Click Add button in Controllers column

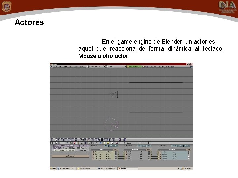point(149,150)
